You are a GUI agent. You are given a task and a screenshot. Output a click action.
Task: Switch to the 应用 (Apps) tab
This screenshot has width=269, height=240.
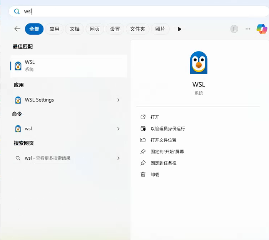pyautogui.click(x=54, y=29)
